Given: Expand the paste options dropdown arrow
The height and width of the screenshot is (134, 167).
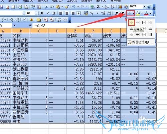Looking at the screenshot, I should tap(62, 7).
